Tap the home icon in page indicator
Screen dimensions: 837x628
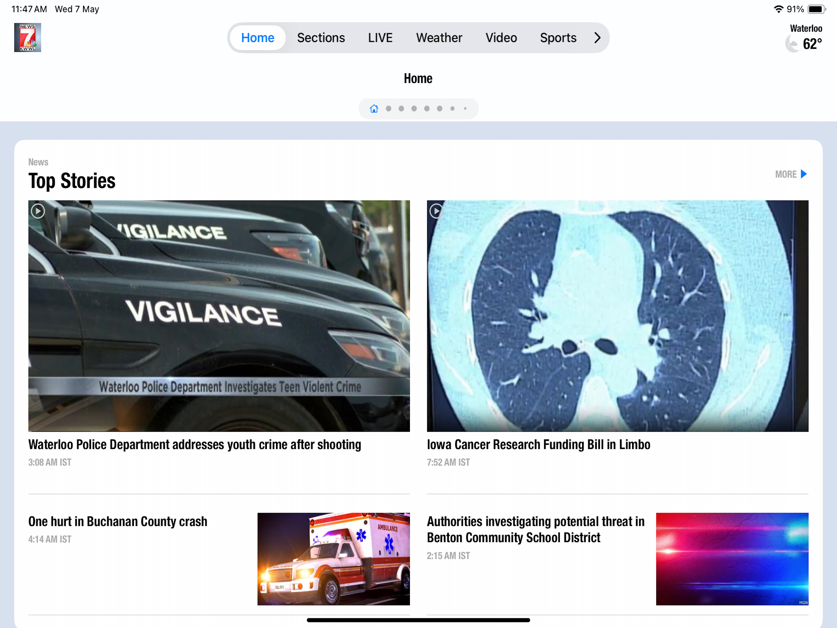point(374,109)
